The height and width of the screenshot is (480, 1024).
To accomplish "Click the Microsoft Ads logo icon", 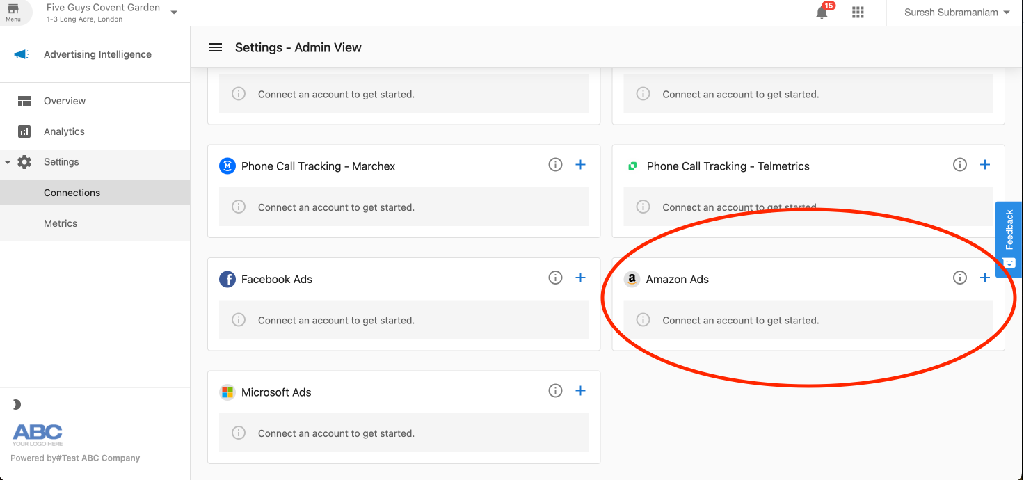I will coord(227,392).
